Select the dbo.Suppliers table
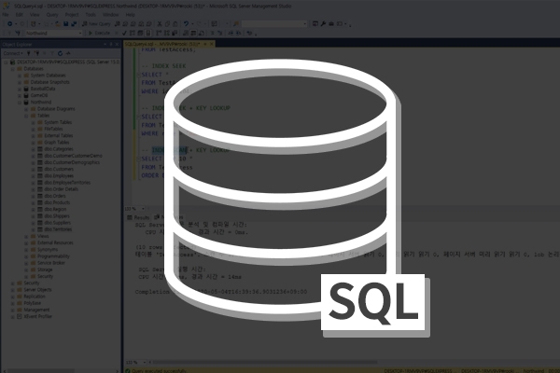560x373 pixels. coord(58,223)
